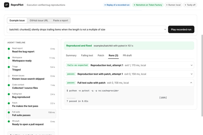Viewport: 203px width, 135px height.
Task: Click the Replay of a recorded run badge
Action: pos(117,5)
